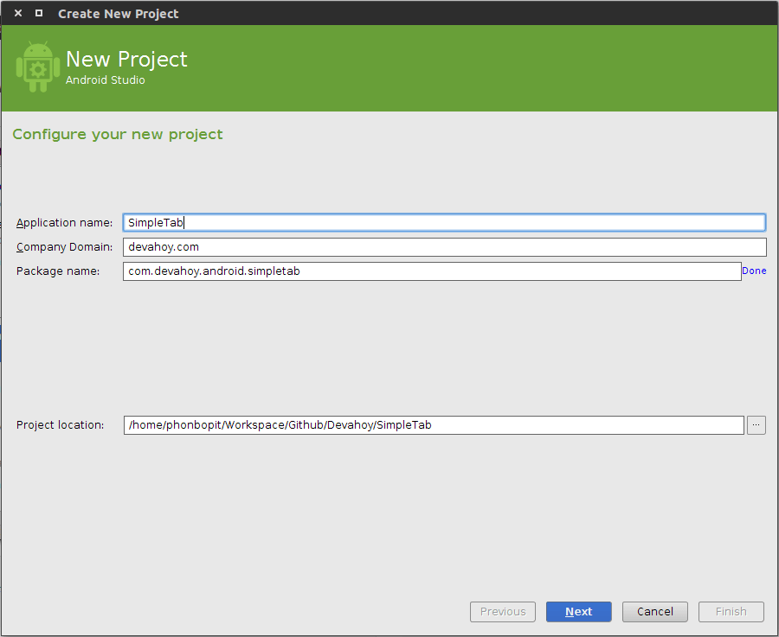Click the 'New Project' banner title
Image resolution: width=779 pixels, height=637 pixels.
pyautogui.click(x=126, y=59)
